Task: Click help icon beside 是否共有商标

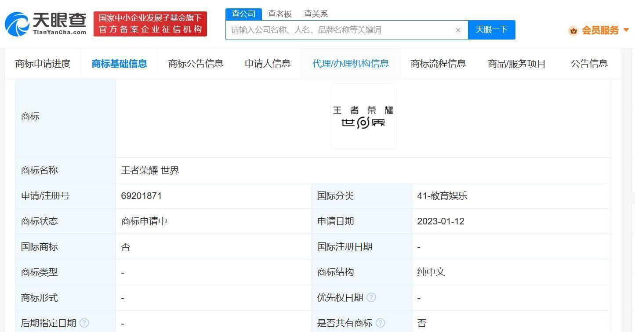Action: [381, 323]
